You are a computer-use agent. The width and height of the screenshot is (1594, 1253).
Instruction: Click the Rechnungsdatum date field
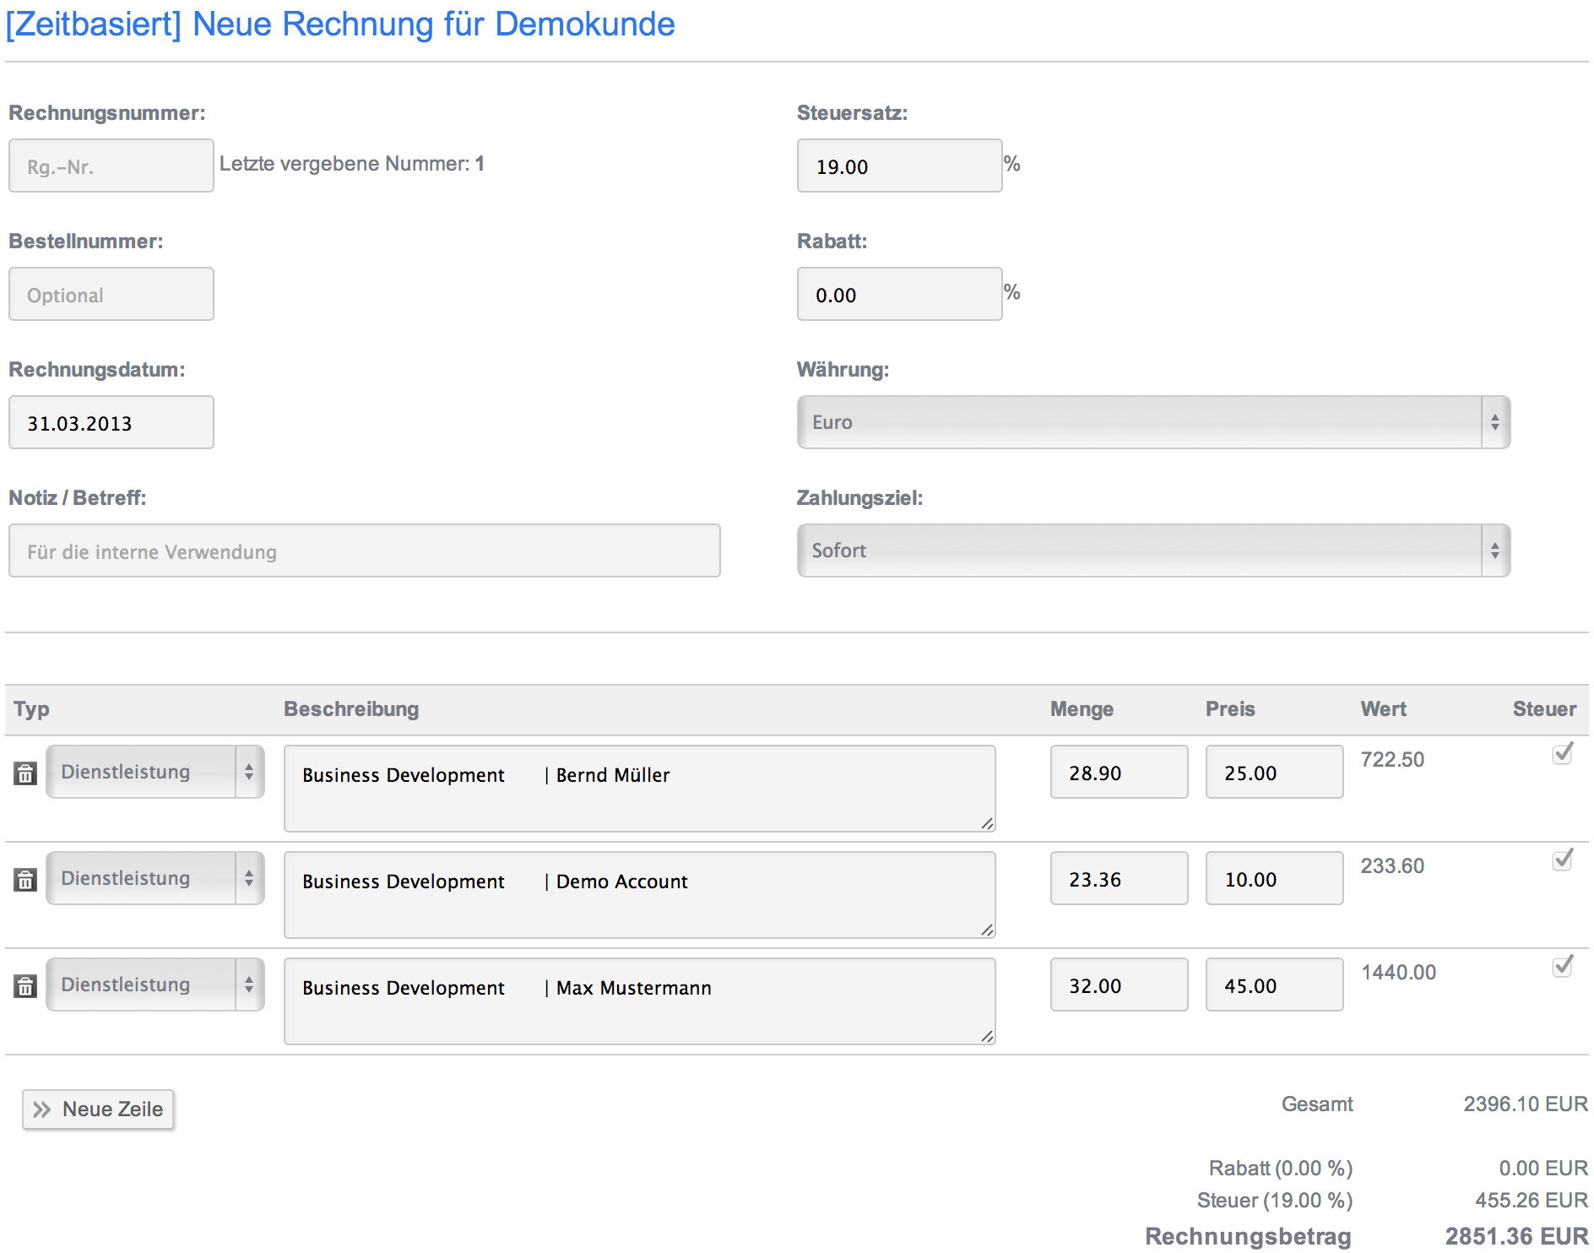click(111, 423)
